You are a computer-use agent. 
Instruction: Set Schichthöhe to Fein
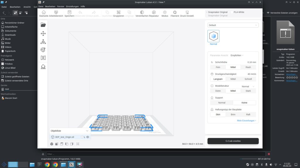[x=218, y=67]
